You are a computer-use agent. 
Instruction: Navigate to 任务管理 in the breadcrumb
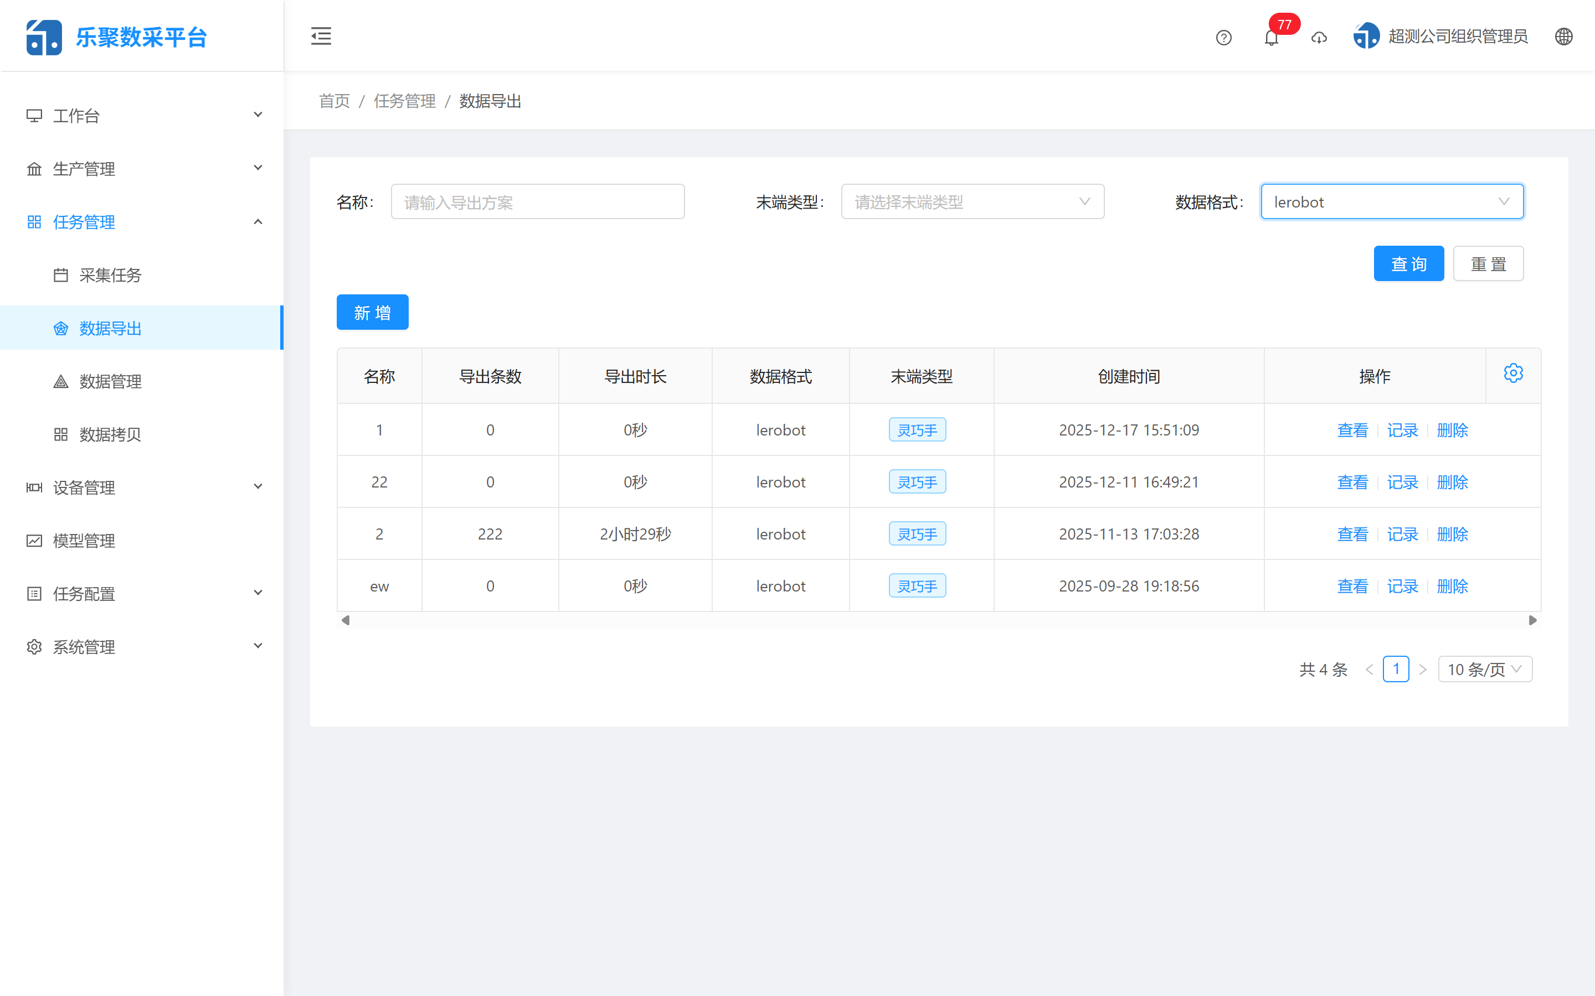pyautogui.click(x=404, y=101)
